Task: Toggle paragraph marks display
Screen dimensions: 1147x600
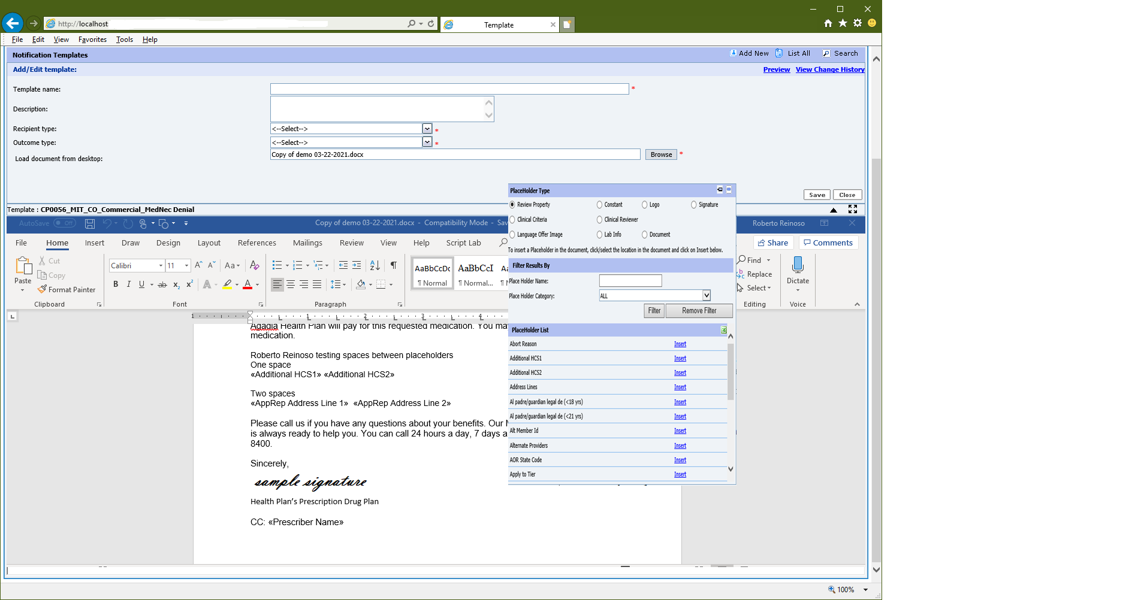Action: (x=393, y=265)
